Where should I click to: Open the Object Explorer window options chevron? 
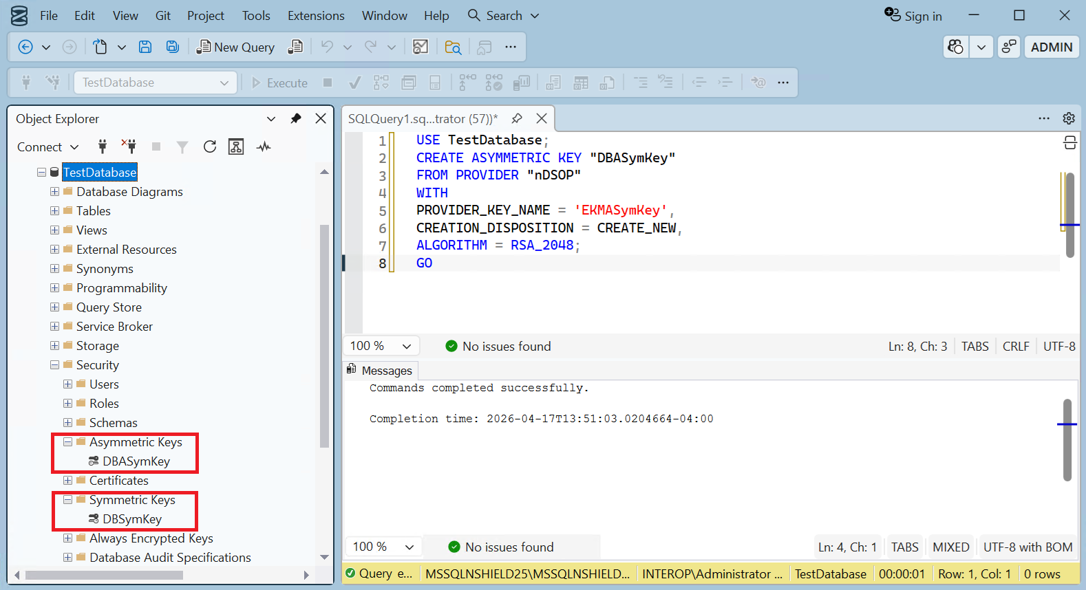pos(271,118)
